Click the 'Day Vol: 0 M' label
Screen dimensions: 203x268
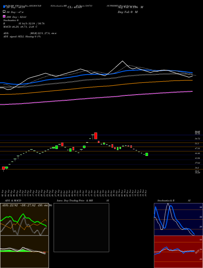pyautogui.click(x=127, y=12)
